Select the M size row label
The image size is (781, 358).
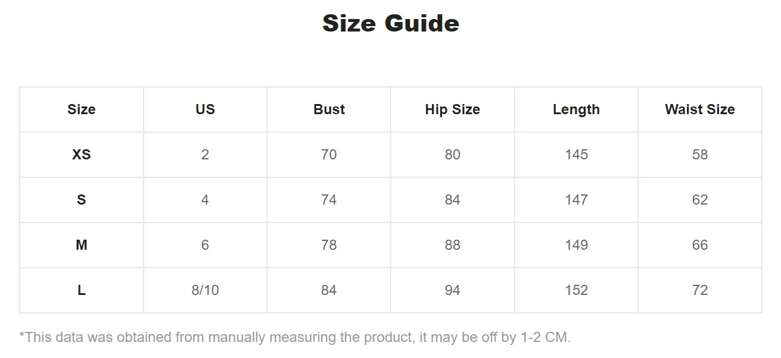[82, 245]
